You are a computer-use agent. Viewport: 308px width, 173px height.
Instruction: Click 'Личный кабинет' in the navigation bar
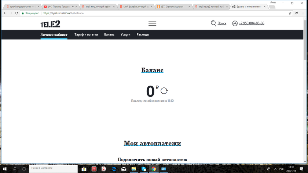click(x=54, y=35)
